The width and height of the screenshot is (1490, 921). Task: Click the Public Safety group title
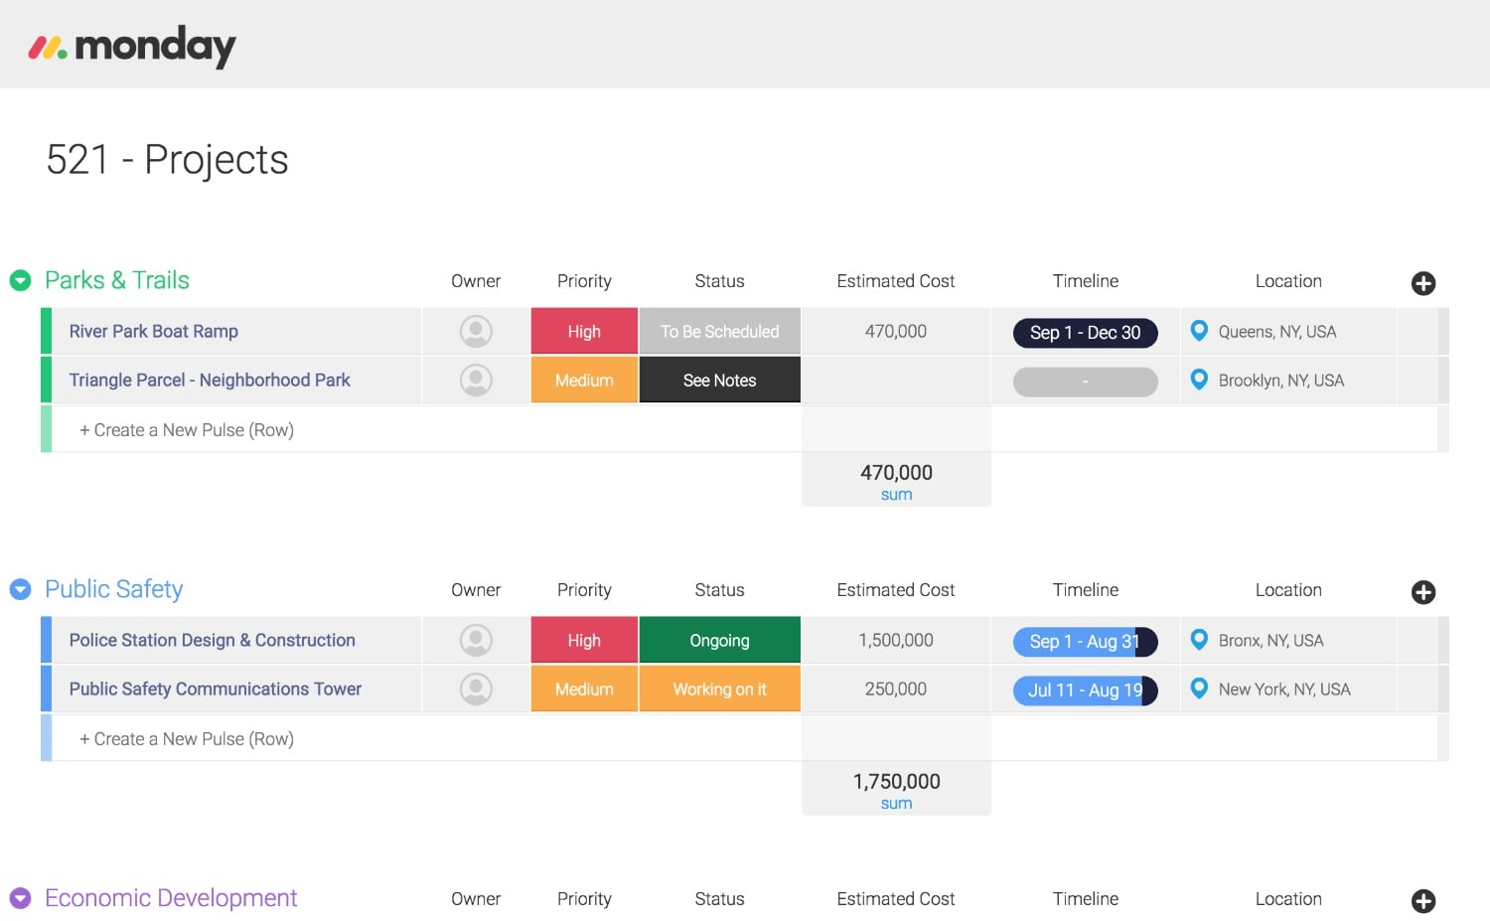[114, 589]
